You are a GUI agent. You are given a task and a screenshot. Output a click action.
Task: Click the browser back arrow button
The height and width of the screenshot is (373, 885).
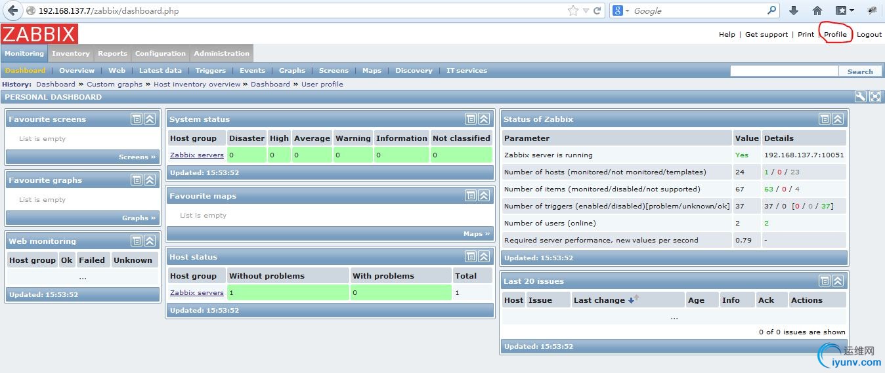[12, 10]
